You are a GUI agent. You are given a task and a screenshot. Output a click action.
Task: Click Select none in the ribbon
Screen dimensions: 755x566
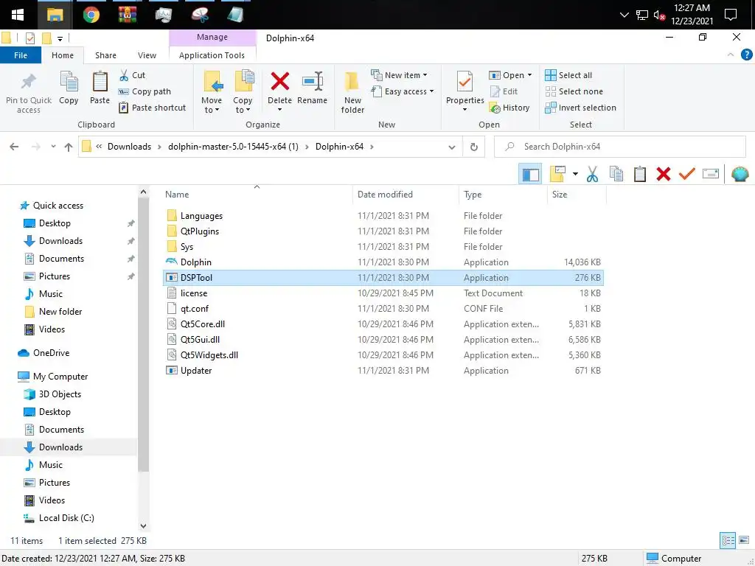574,91
